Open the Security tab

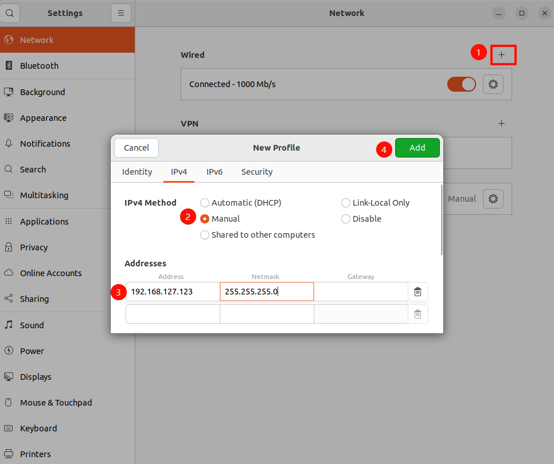256,172
